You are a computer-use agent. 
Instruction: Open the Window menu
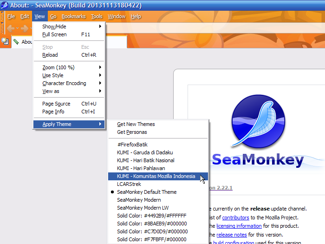tap(117, 16)
